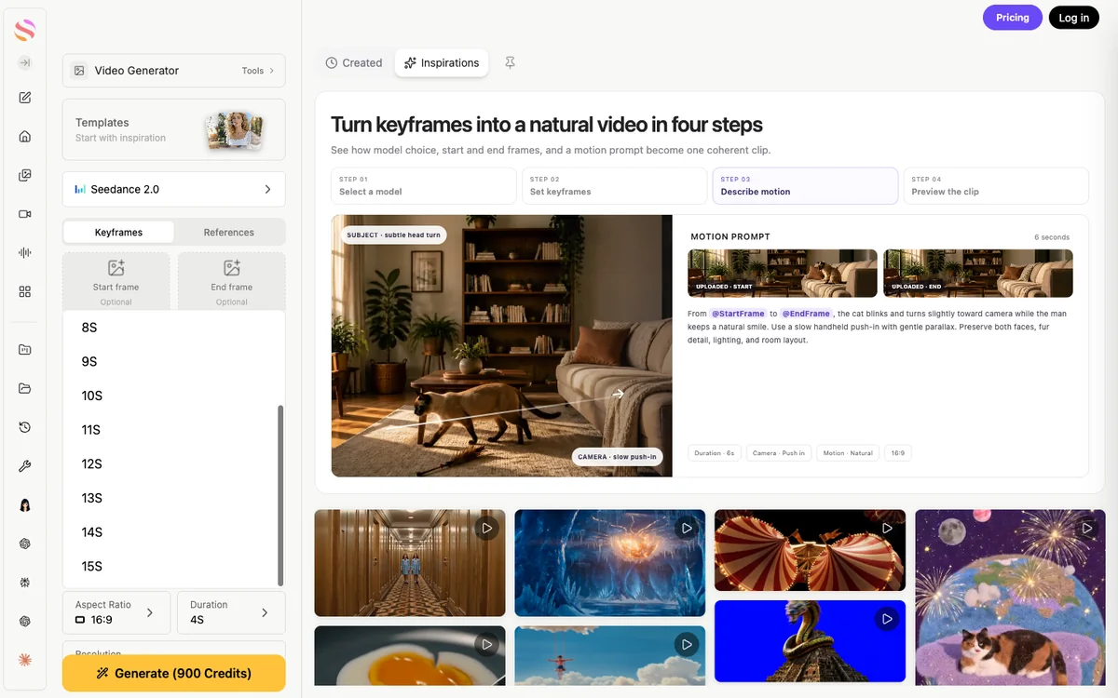Open history from the sidebar clock icon

coord(25,427)
